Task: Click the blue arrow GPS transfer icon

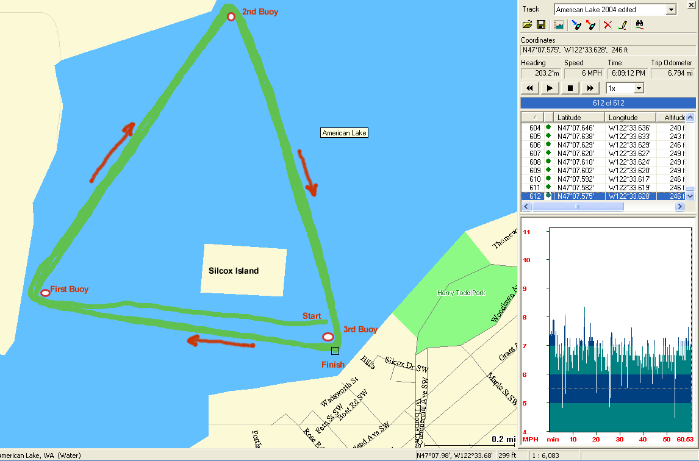Action: tap(576, 25)
